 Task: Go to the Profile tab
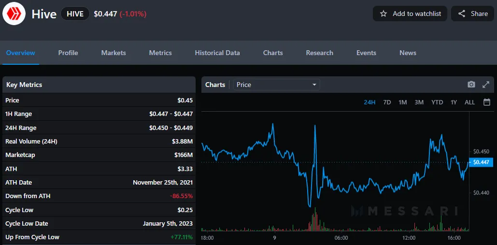68,53
